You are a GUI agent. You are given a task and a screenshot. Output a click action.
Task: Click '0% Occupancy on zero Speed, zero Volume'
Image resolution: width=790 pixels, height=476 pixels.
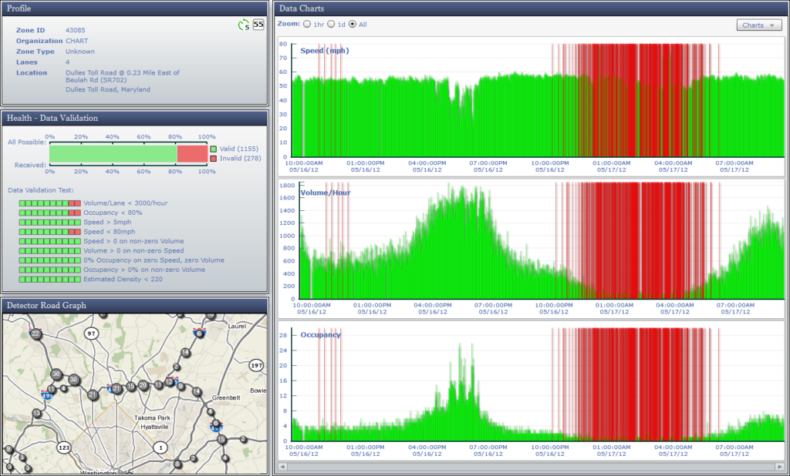(154, 260)
